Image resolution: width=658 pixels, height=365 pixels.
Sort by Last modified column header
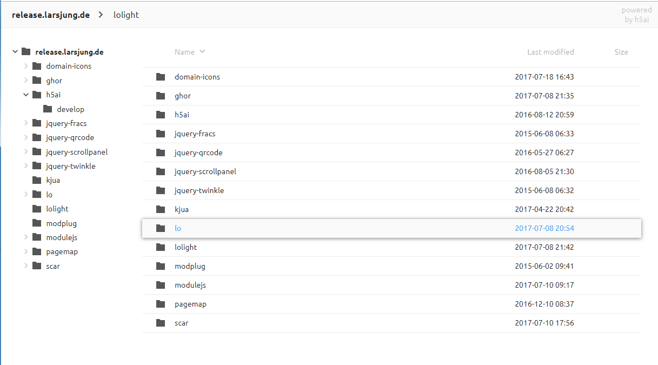tap(550, 52)
